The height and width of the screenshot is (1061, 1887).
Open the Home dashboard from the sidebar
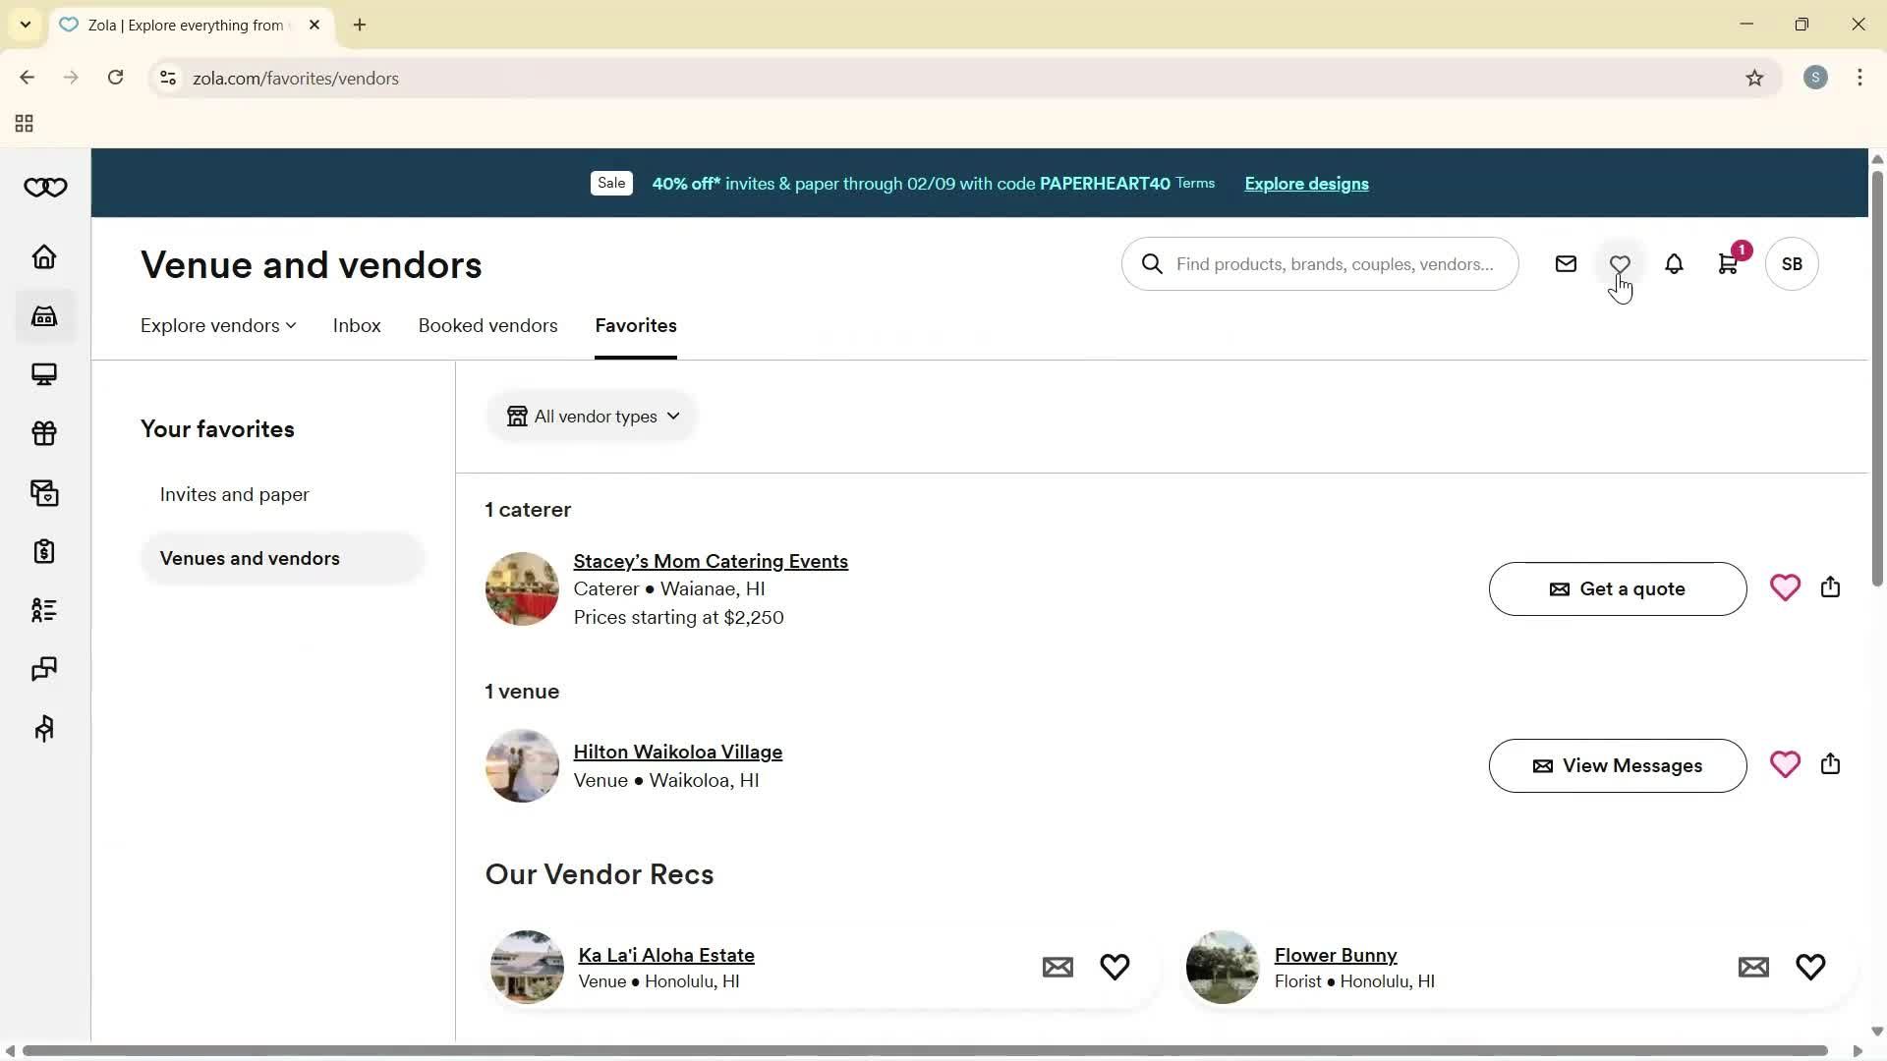pos(44,256)
